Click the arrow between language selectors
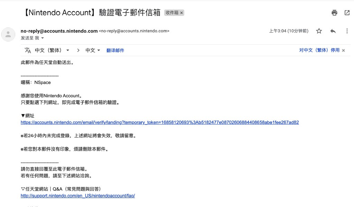Image resolution: width=354 pixels, height=207 pixels. click(x=78, y=50)
